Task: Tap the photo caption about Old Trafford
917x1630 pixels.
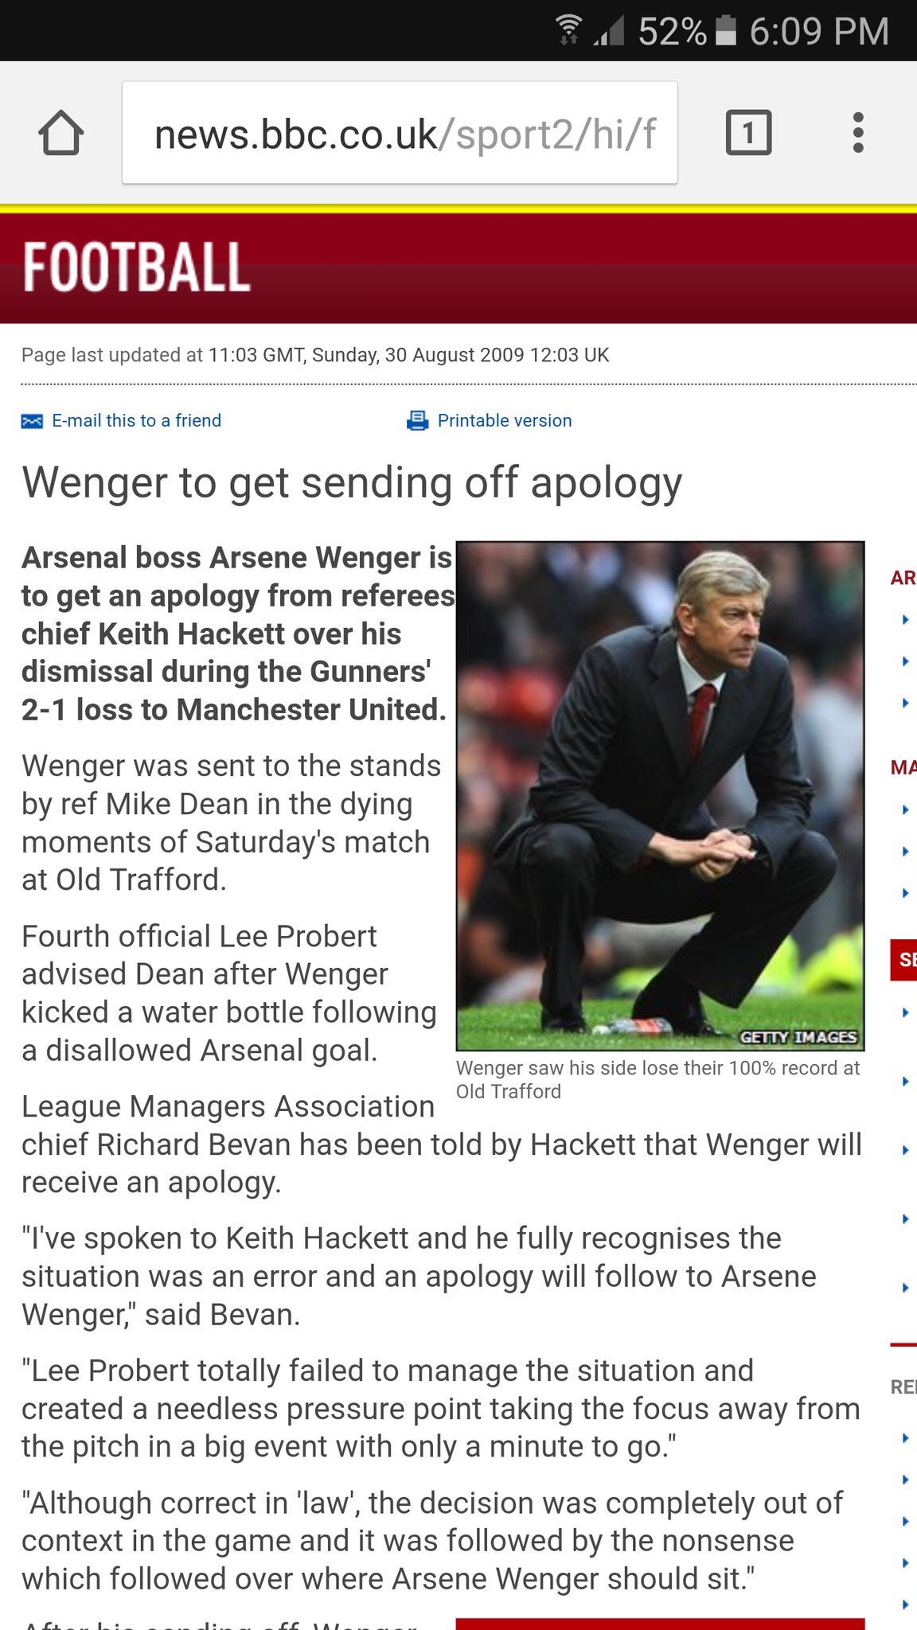Action: tap(658, 1079)
